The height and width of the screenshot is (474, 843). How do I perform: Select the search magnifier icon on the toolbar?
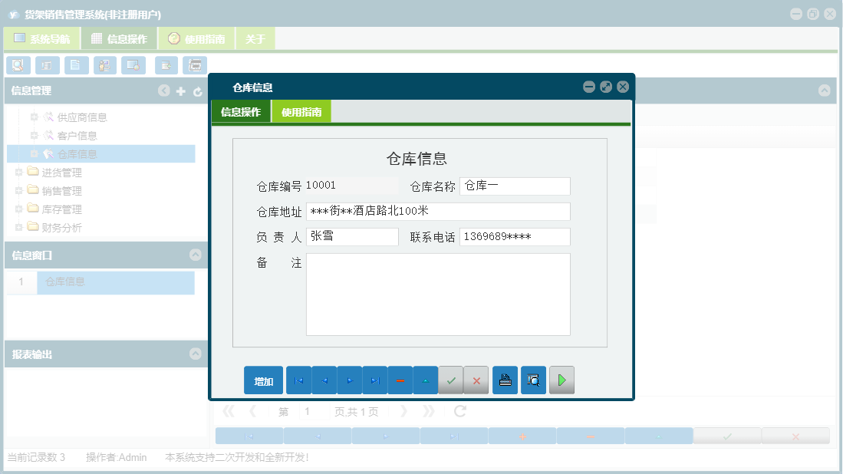coord(18,65)
